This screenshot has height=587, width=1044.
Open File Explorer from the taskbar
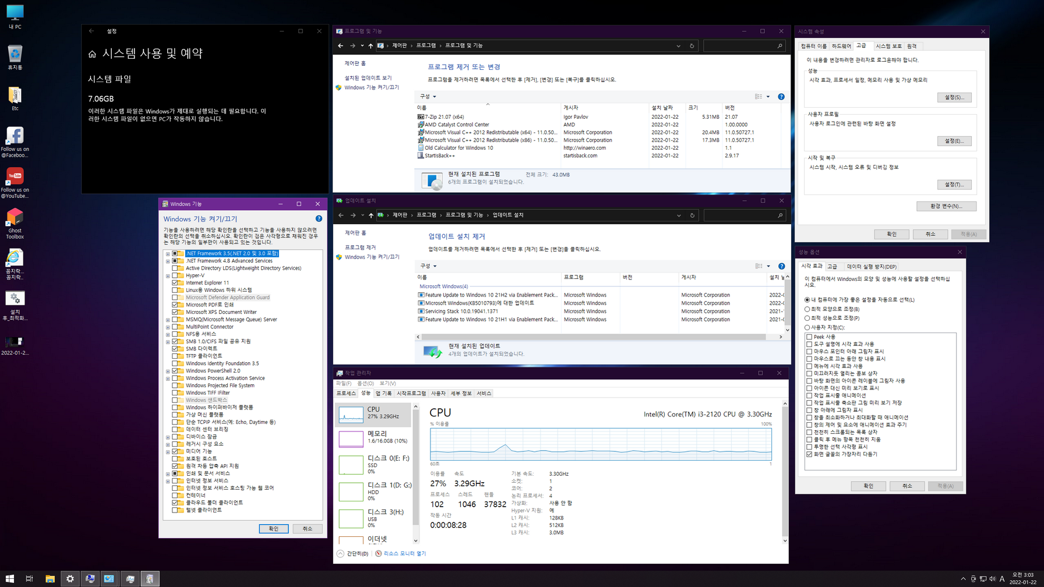(50, 579)
